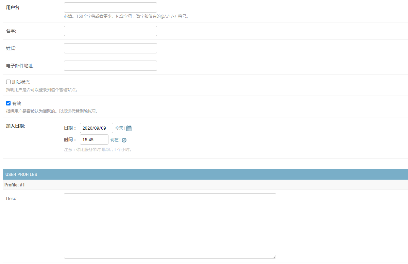Image resolution: width=408 pixels, height=264 pixels.
Task: Click the Desc label
Action: [12, 198]
